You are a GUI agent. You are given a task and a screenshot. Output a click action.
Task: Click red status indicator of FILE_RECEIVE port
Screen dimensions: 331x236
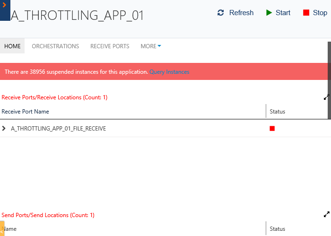[272, 129]
